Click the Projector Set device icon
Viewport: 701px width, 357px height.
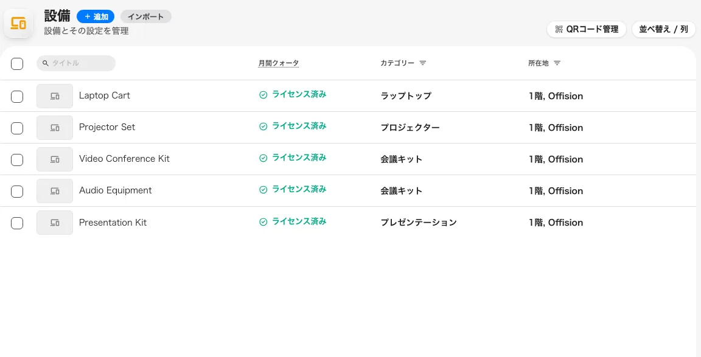click(55, 128)
